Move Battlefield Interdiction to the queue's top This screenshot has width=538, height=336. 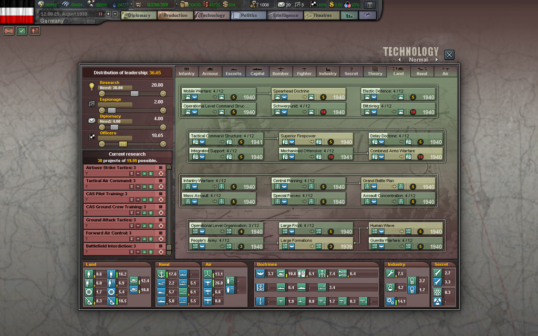151,252
